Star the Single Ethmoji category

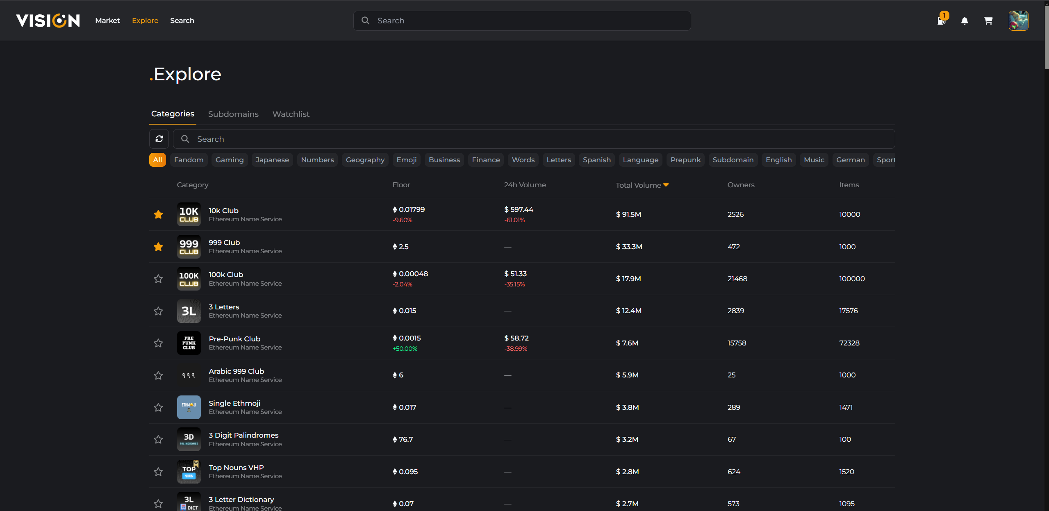click(158, 407)
